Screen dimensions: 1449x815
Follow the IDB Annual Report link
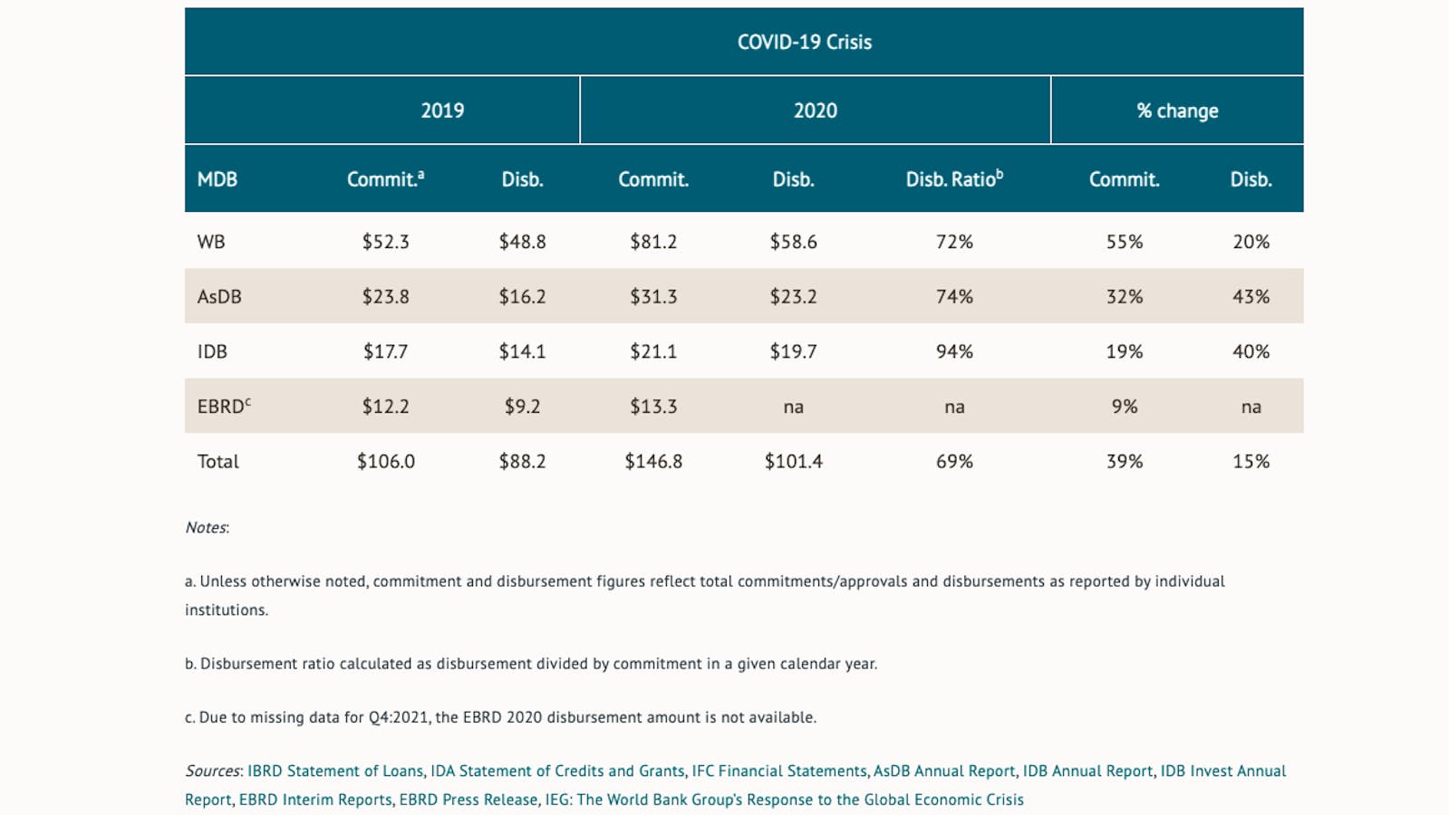(x=1087, y=771)
